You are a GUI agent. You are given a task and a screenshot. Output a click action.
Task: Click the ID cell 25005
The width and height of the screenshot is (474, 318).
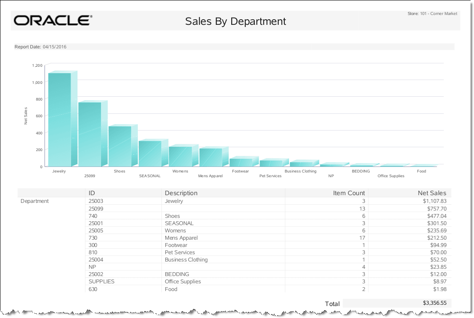pyautogui.click(x=96, y=230)
